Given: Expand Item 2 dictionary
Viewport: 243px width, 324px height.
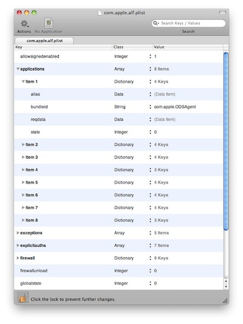Looking at the screenshot, I should pos(23,145).
